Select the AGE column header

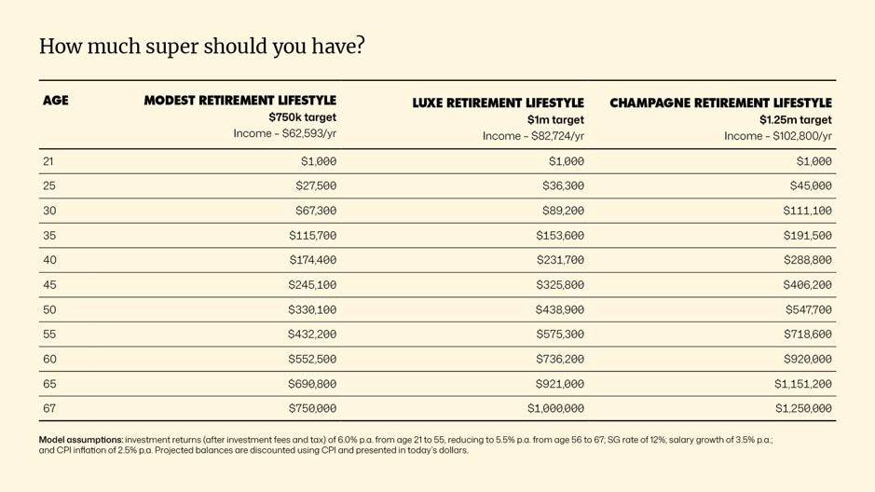coord(56,101)
